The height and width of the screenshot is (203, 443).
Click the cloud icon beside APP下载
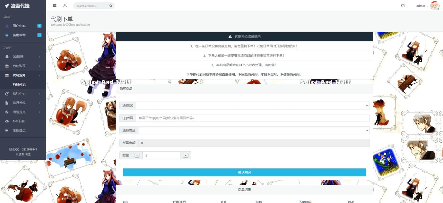click(7, 121)
